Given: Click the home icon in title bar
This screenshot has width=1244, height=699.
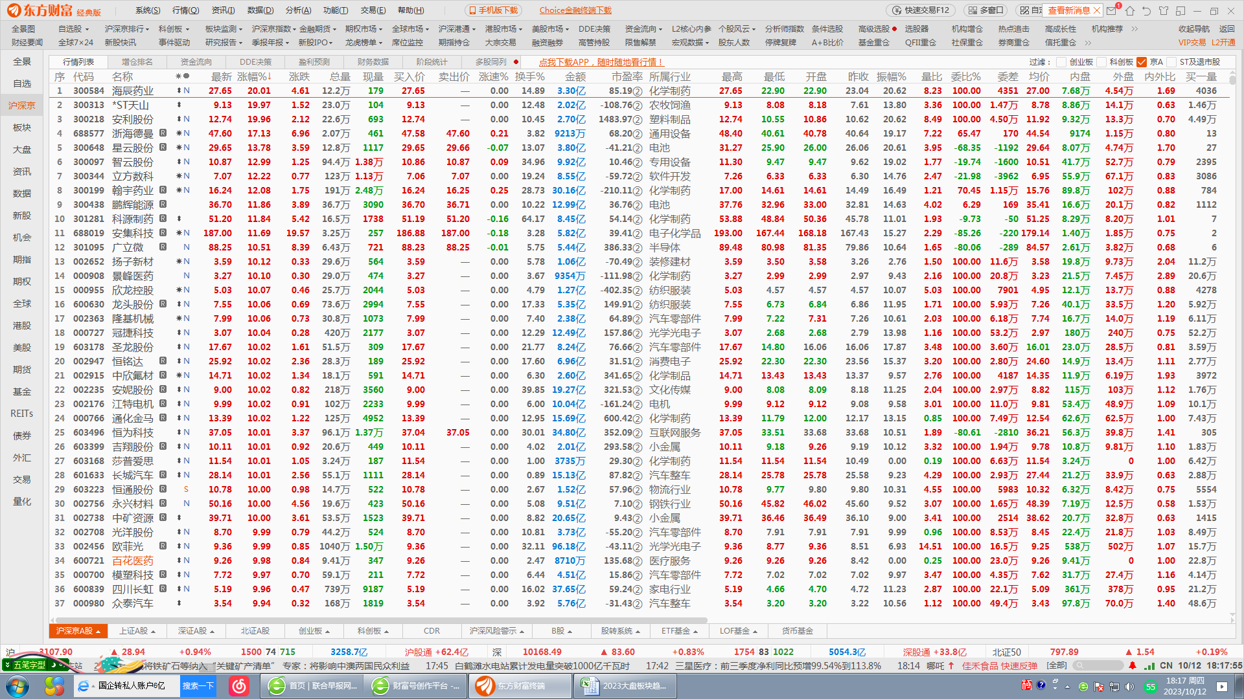Looking at the screenshot, I should point(1130,10).
